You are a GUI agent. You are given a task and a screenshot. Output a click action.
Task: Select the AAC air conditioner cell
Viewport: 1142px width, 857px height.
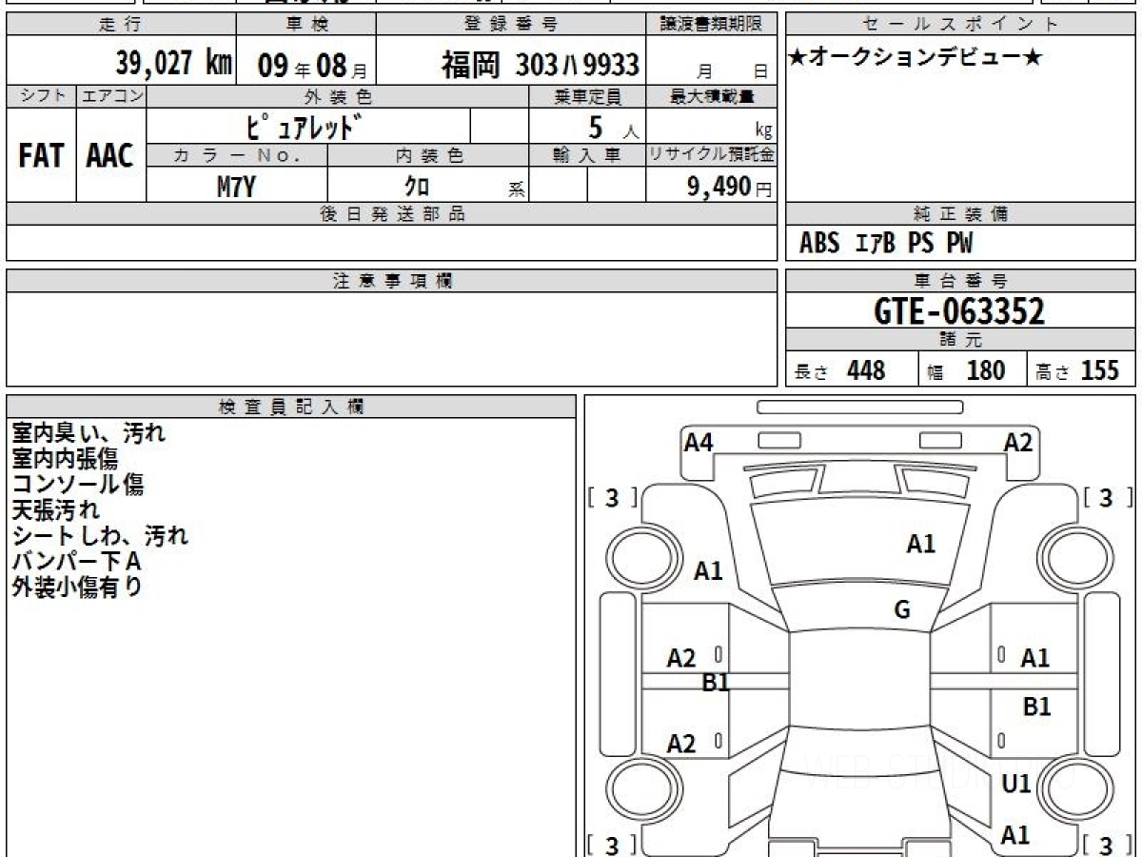(110, 156)
